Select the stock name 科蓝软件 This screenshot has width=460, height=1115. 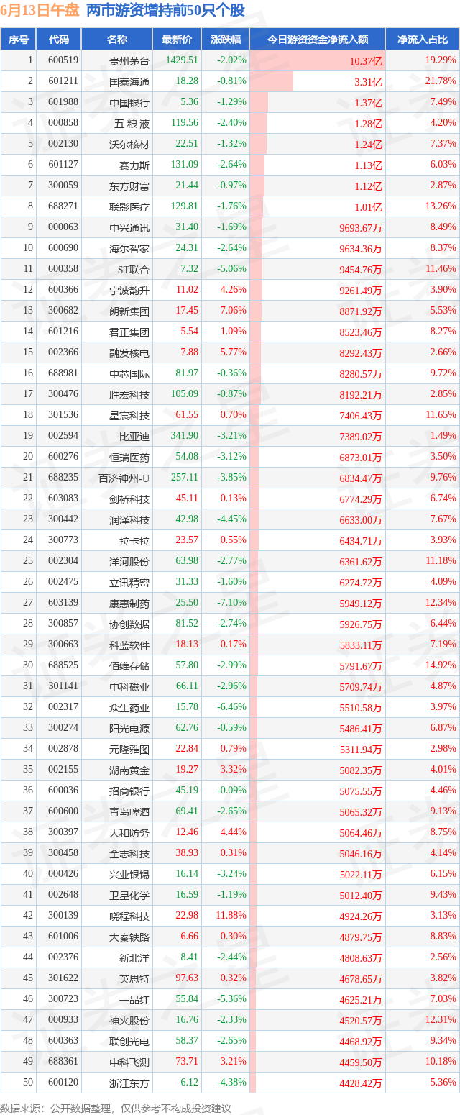(x=129, y=645)
